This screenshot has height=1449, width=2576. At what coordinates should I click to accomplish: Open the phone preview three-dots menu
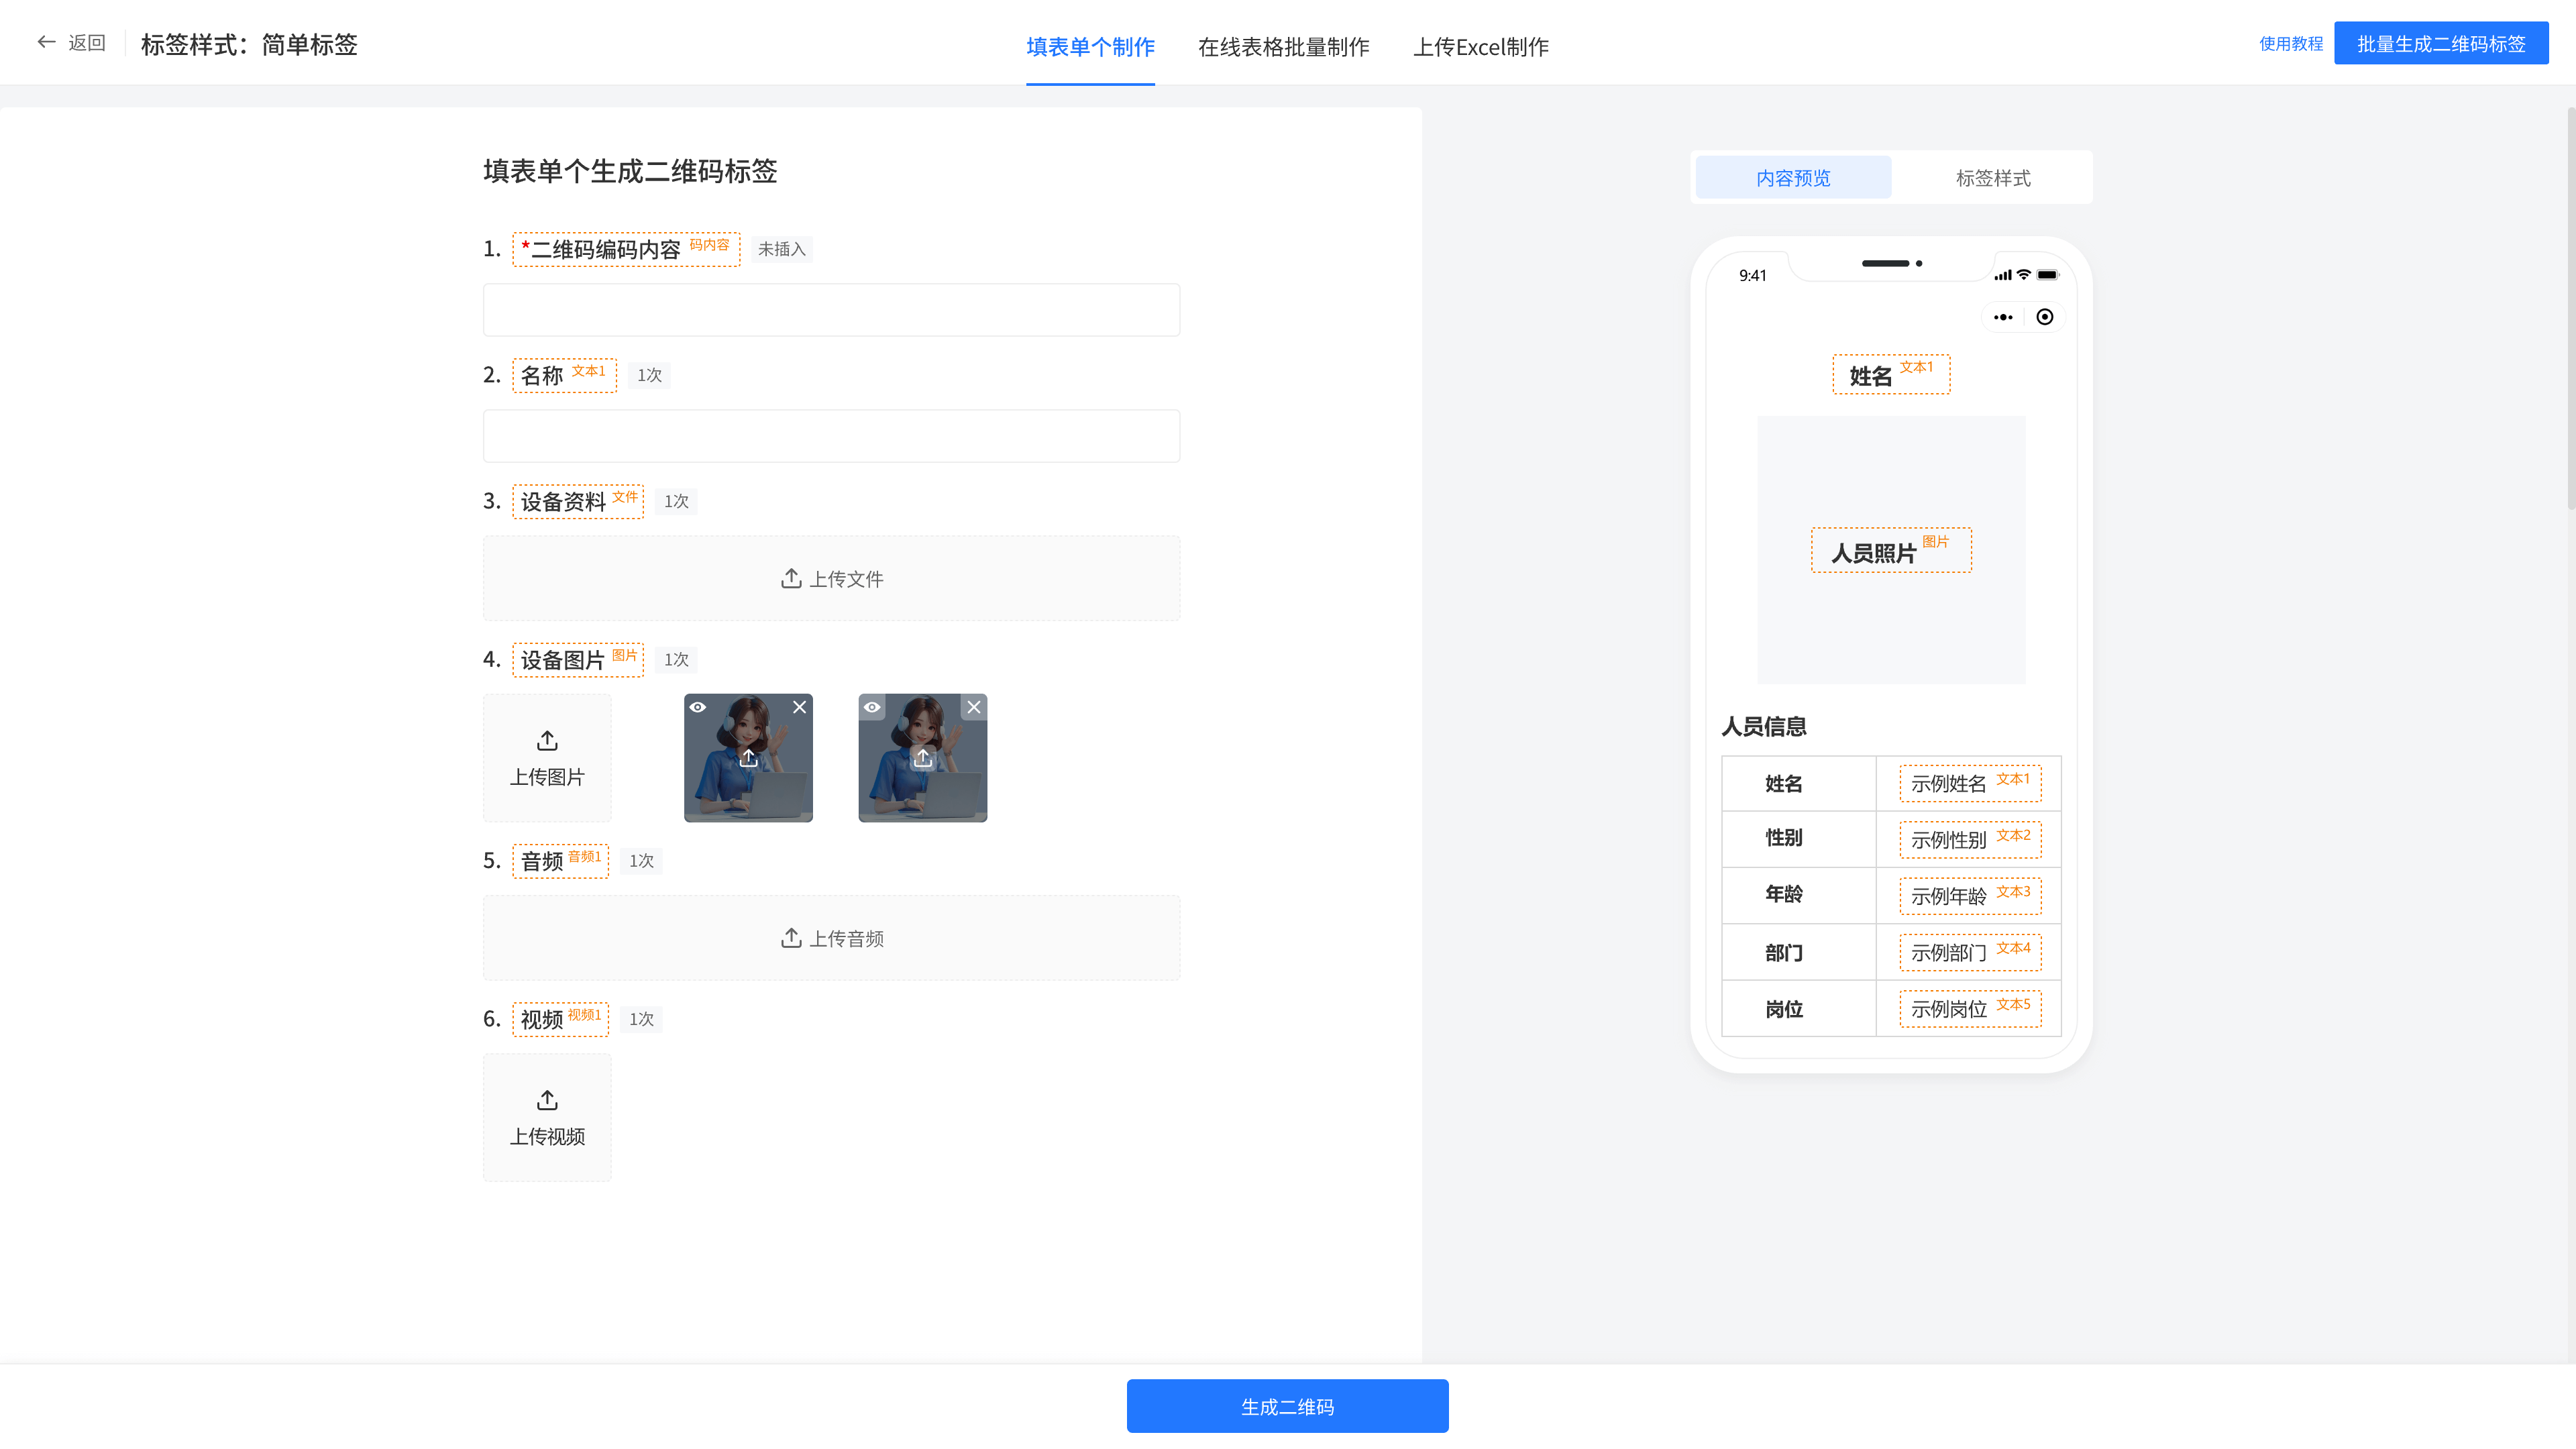click(2003, 317)
